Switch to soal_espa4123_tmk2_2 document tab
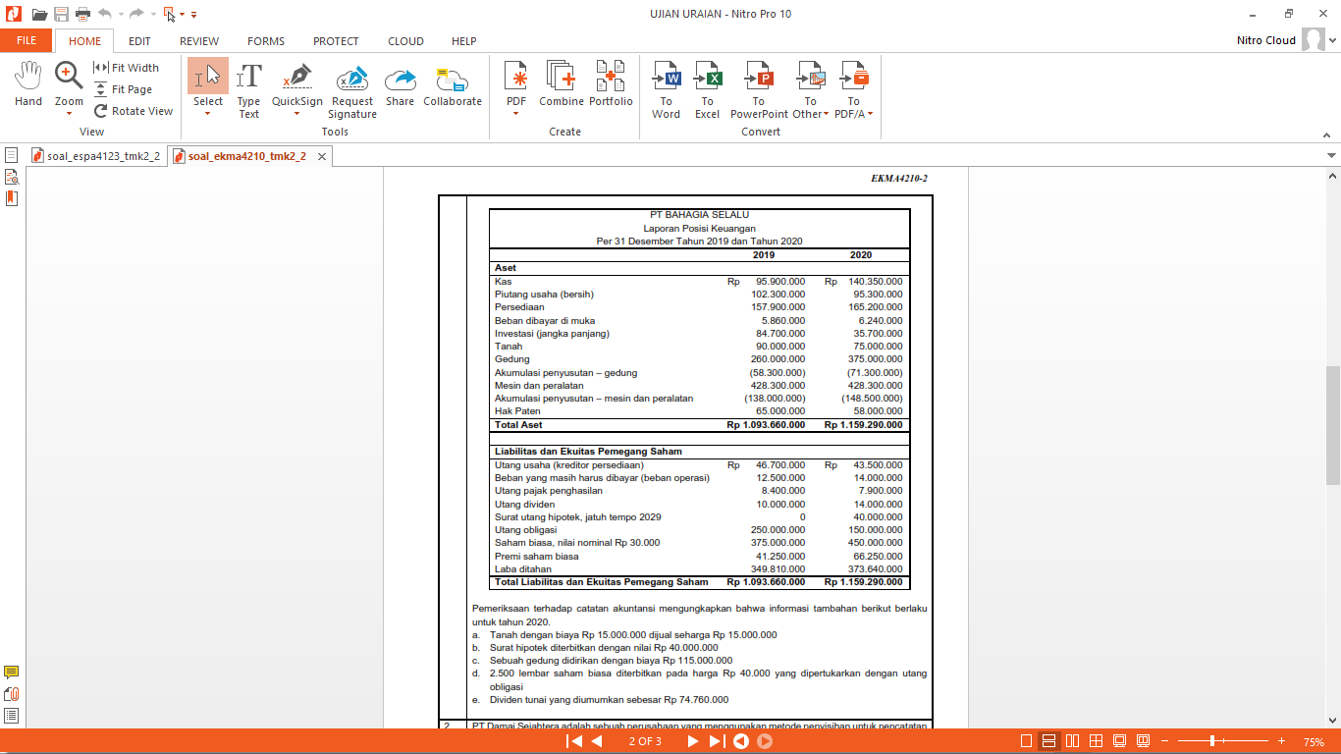1341x754 pixels. (95, 155)
